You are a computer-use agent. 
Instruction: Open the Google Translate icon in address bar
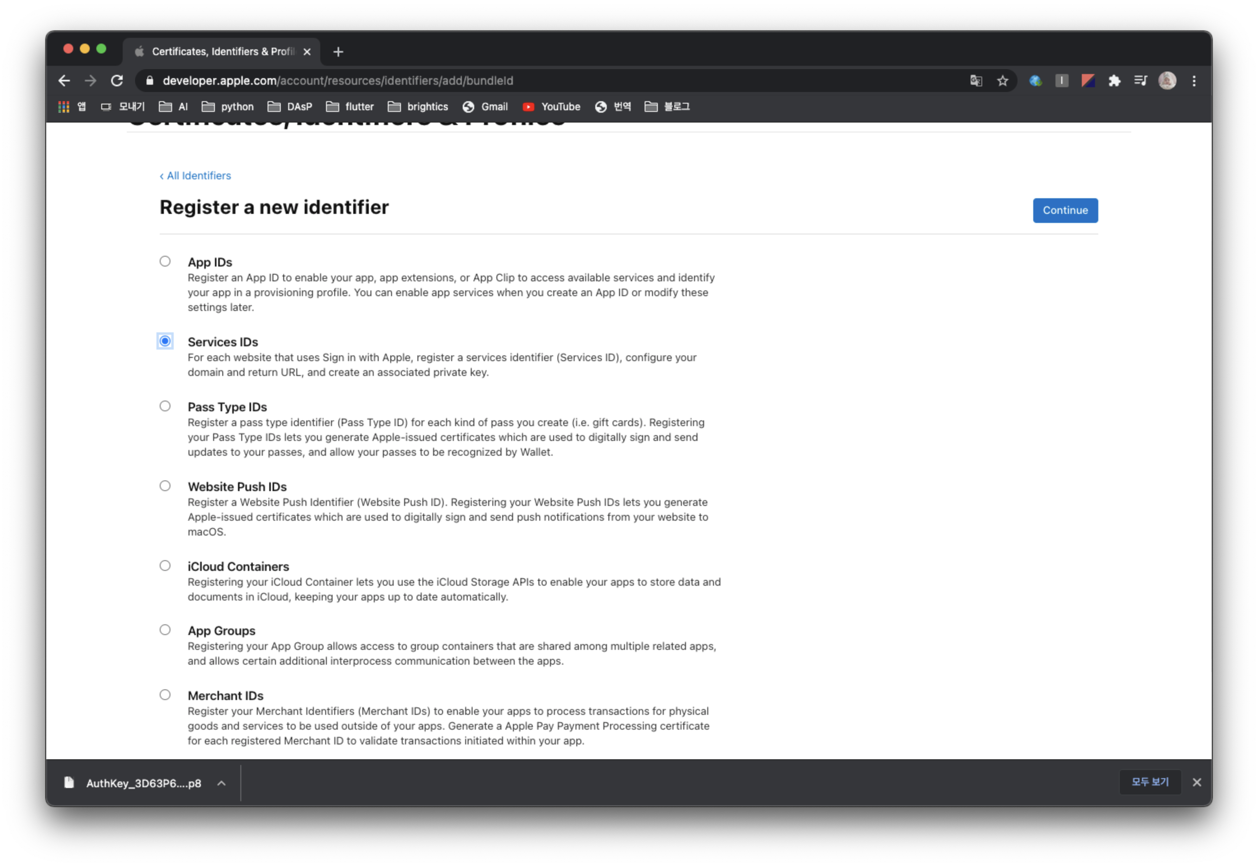pos(976,81)
